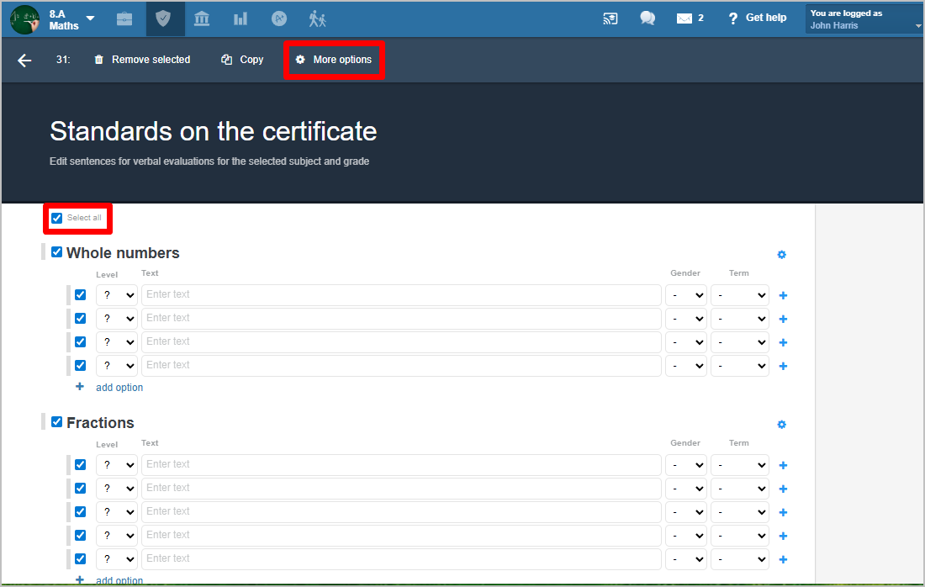
Task: Open the briefcase icon in top navigation
Action: coord(124,19)
